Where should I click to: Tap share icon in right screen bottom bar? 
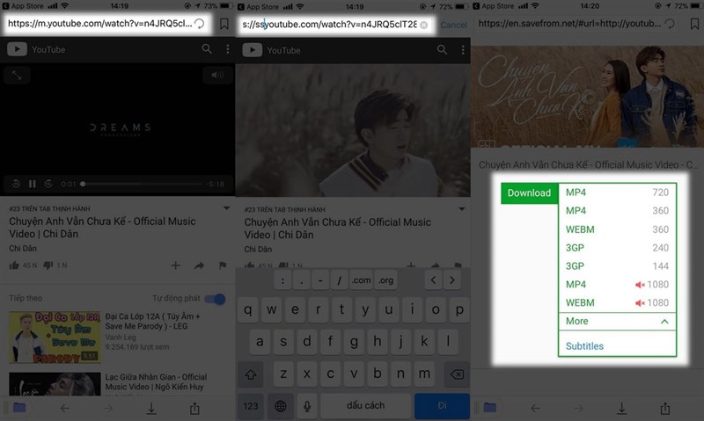(x=665, y=408)
